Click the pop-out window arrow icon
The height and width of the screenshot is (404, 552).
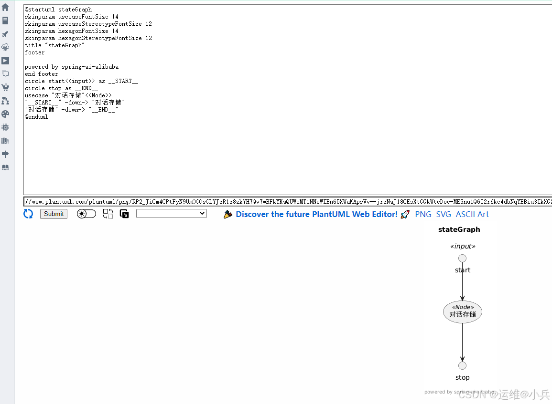click(124, 214)
